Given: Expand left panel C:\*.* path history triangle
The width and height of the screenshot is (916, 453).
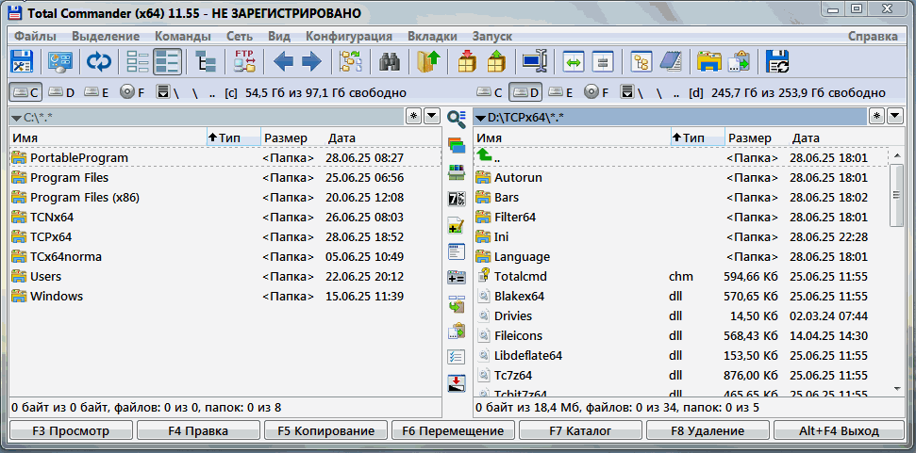Looking at the screenshot, I should pos(16,118).
